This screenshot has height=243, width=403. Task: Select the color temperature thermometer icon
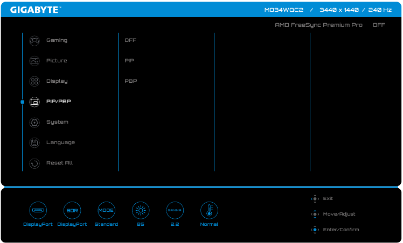pyautogui.click(x=209, y=210)
